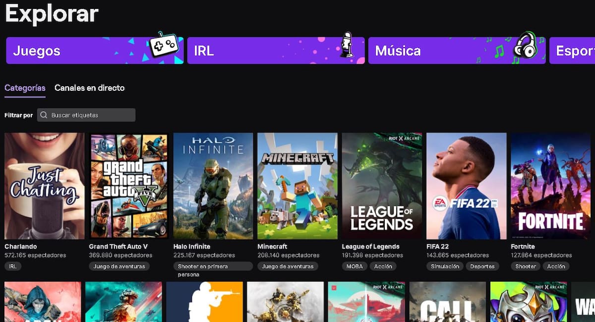Click the League of Legends title link
595x322 pixels.
(371, 247)
